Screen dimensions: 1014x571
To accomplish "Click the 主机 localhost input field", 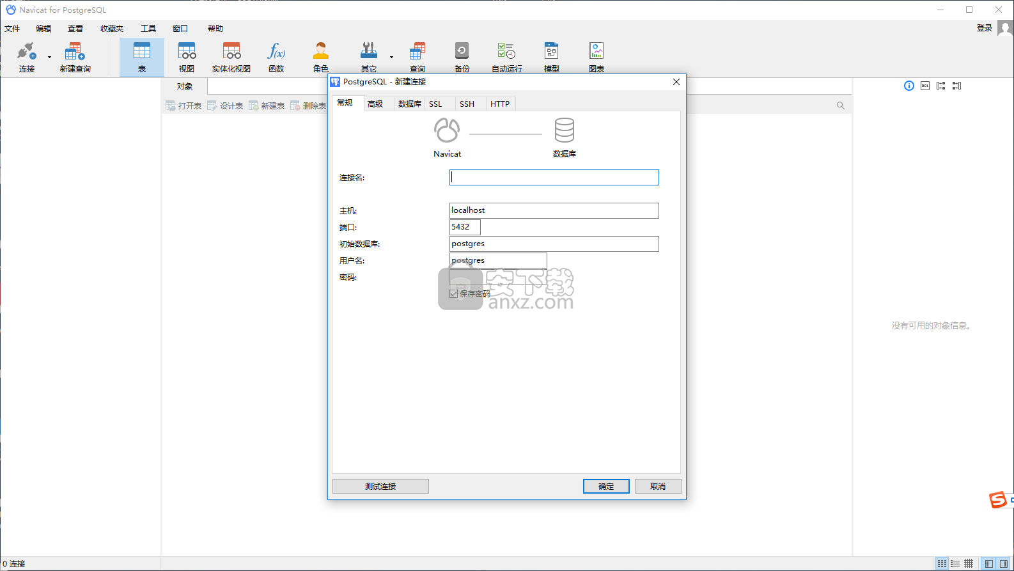I will click(x=554, y=210).
